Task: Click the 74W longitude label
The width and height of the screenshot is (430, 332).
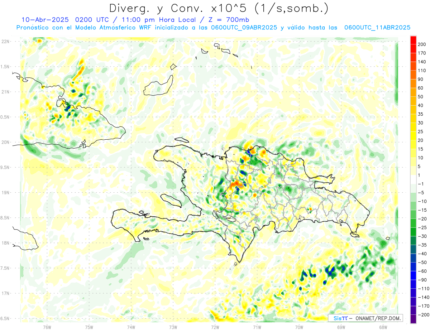Action: (x=131, y=327)
